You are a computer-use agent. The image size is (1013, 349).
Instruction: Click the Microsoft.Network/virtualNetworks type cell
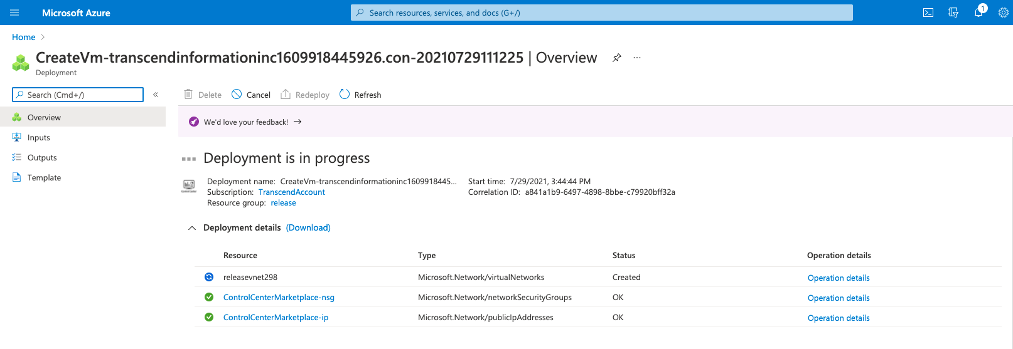[x=481, y=277]
